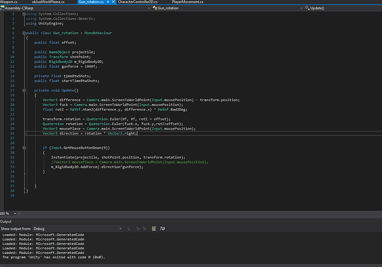Switch to the Weapon.cs tab
The image size is (382, 267).
(9, 3)
